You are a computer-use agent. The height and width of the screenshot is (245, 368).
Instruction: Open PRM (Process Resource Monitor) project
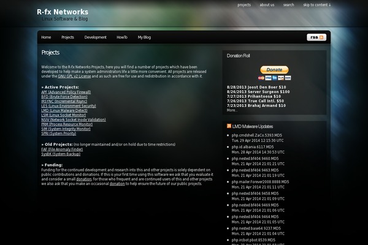click(67, 124)
